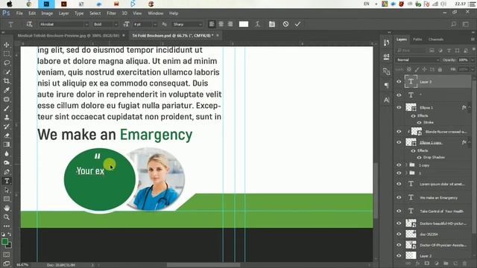This screenshot has width=477, height=268.
Task: Switch to the Channels tab
Action: click(x=436, y=39)
